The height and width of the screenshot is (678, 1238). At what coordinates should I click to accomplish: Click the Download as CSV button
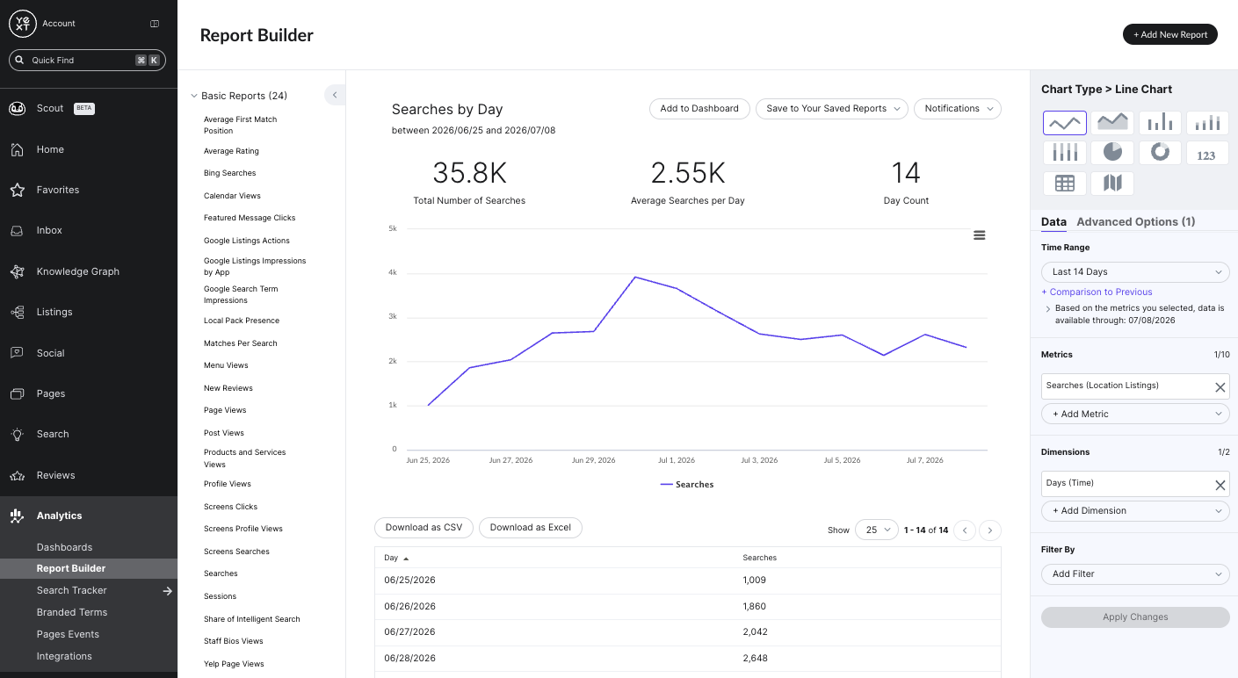[424, 528]
